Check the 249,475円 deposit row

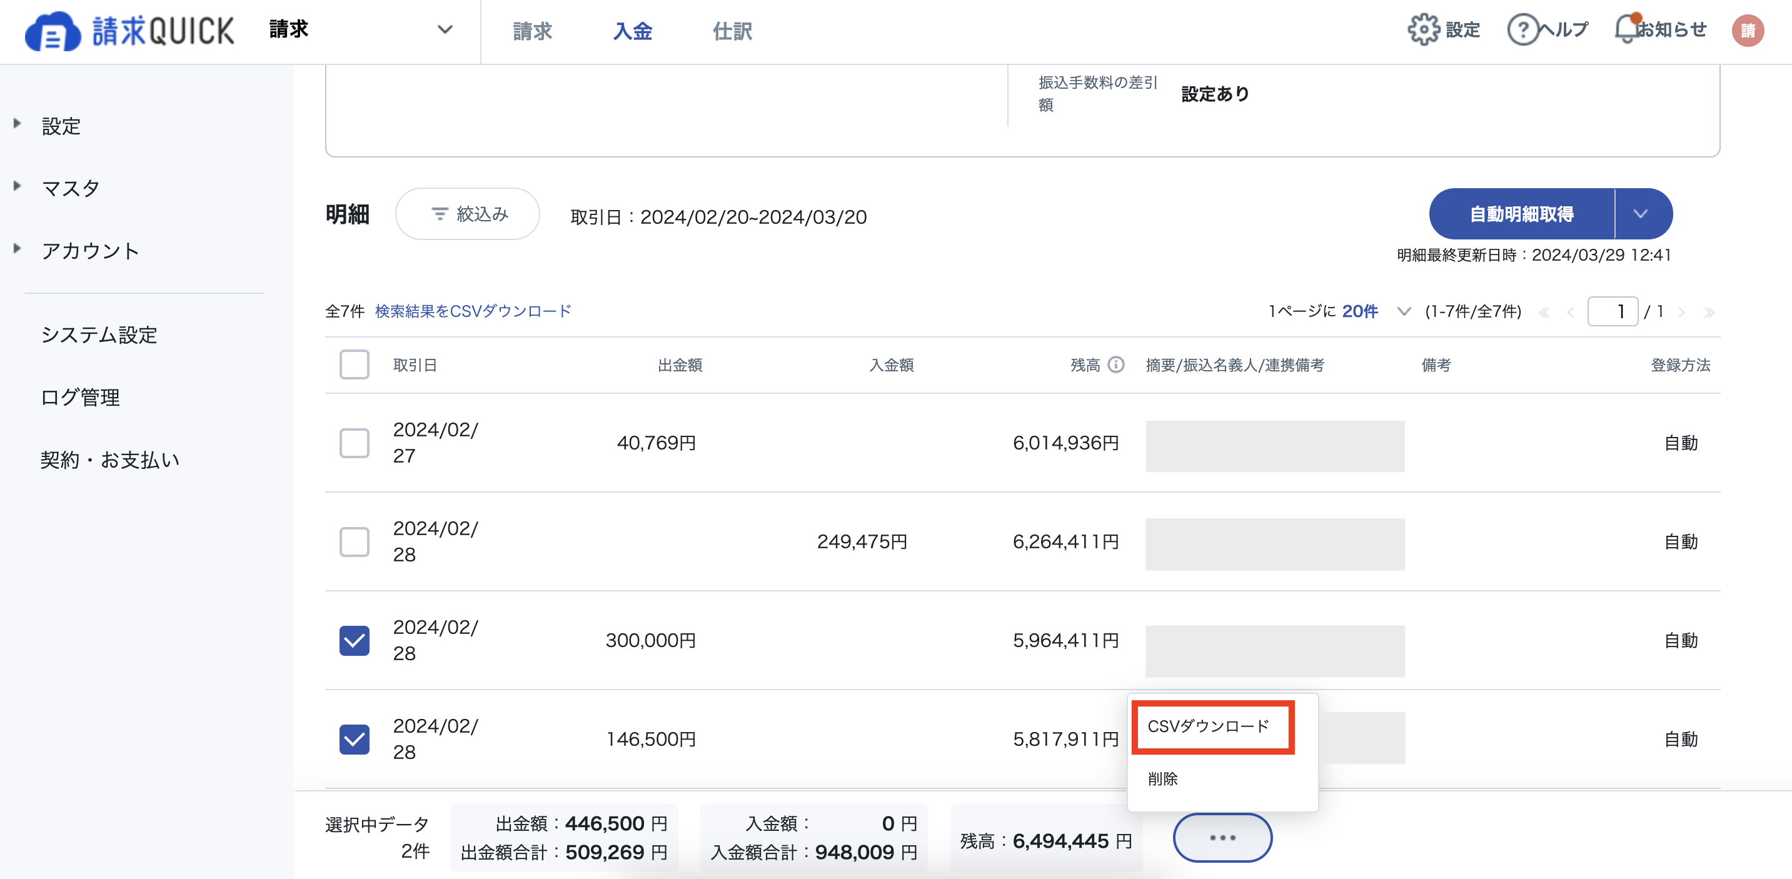coord(354,542)
